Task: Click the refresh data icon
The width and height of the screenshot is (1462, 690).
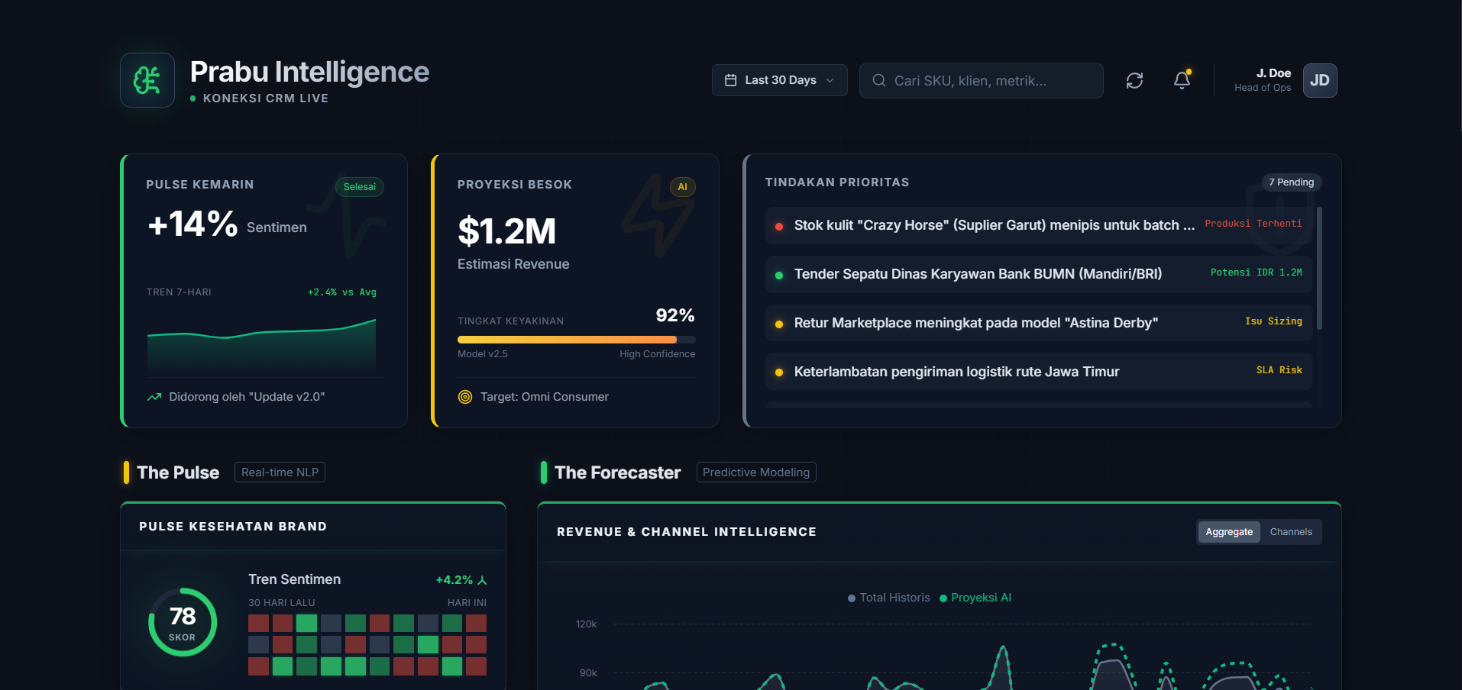Action: (x=1134, y=80)
